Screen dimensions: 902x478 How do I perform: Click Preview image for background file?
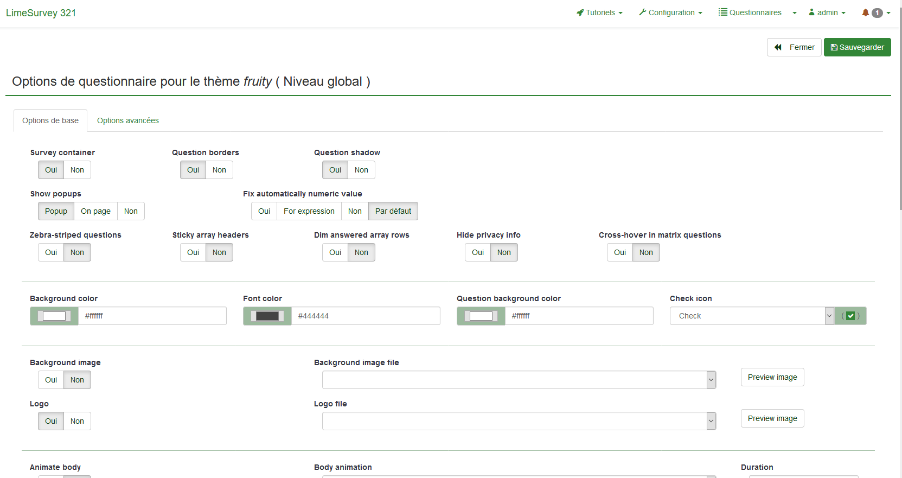coord(772,377)
